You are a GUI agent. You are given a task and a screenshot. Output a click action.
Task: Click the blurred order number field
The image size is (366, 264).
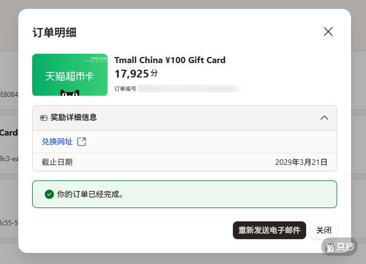[x=190, y=89]
